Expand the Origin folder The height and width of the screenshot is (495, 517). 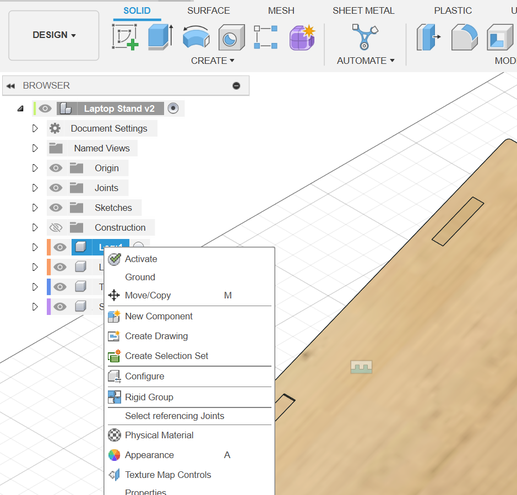point(35,168)
